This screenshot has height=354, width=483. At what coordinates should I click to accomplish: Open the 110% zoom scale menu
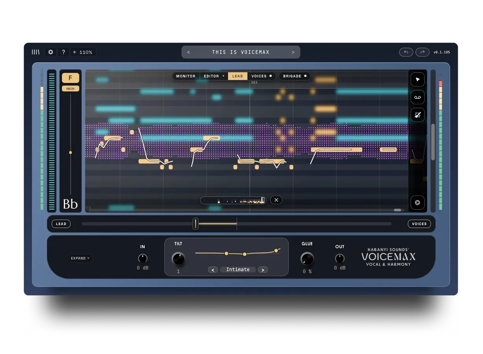83,52
